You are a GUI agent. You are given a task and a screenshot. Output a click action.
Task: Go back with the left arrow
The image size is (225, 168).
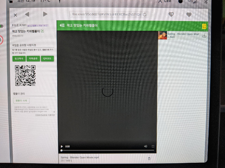pyautogui.click(x=27, y=14)
